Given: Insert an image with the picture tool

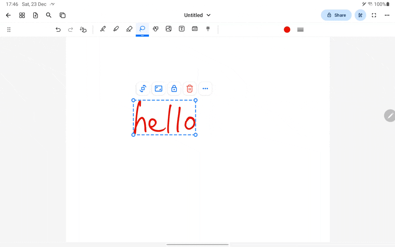Looking at the screenshot, I should [169, 29].
